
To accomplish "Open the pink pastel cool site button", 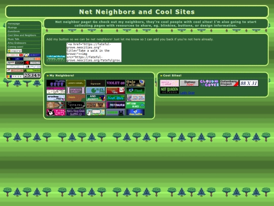I will pyautogui.click(x=169, y=83).
